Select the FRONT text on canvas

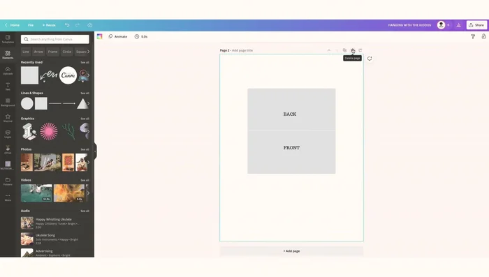pos(291,148)
